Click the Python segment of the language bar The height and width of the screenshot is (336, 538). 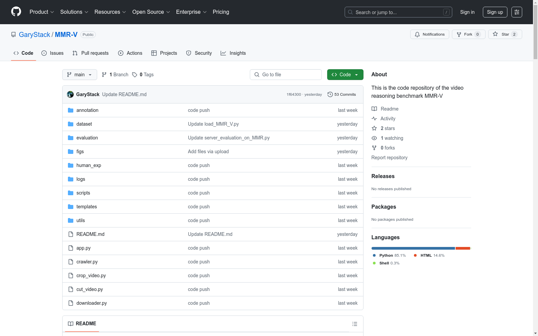[413, 248]
